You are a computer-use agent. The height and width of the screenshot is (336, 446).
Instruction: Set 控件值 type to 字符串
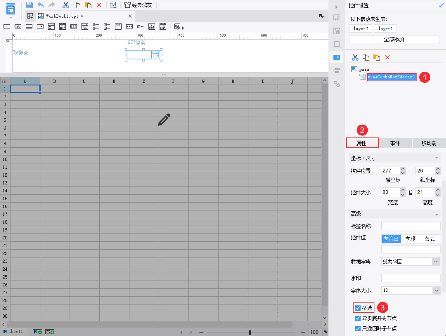391,239
